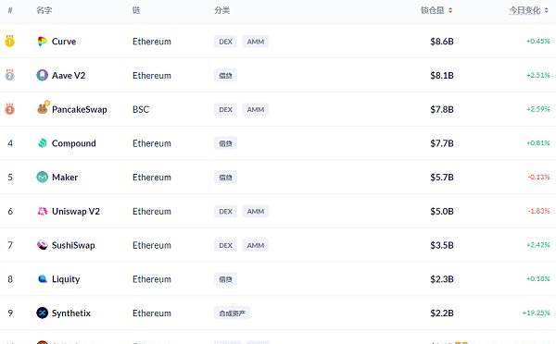Click the Maker logo icon
Viewport: 556px width, 344px height.
[43, 177]
